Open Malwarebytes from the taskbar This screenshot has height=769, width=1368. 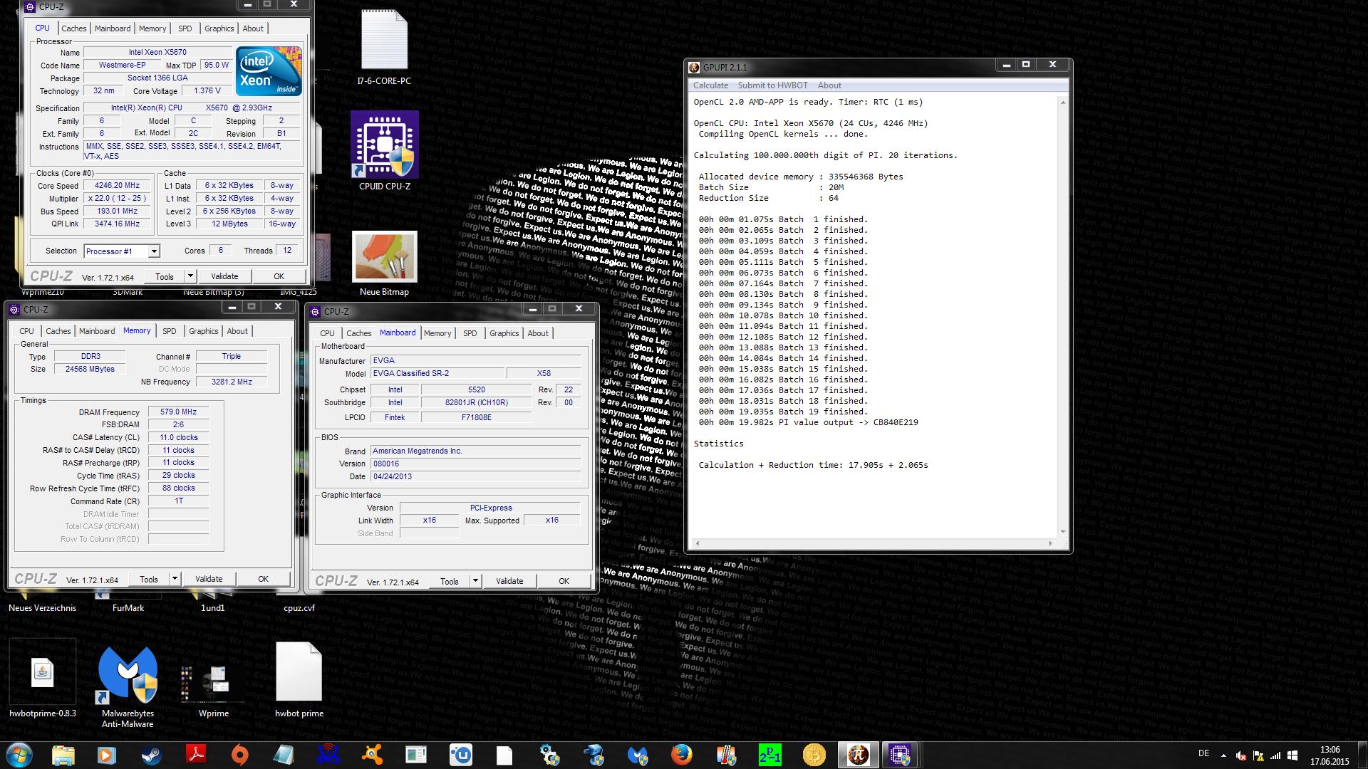(638, 755)
